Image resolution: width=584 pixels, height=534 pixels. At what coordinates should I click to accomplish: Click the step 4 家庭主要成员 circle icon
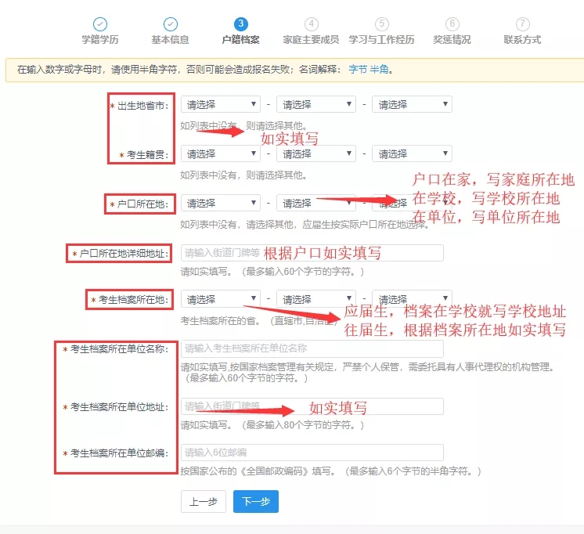click(312, 24)
